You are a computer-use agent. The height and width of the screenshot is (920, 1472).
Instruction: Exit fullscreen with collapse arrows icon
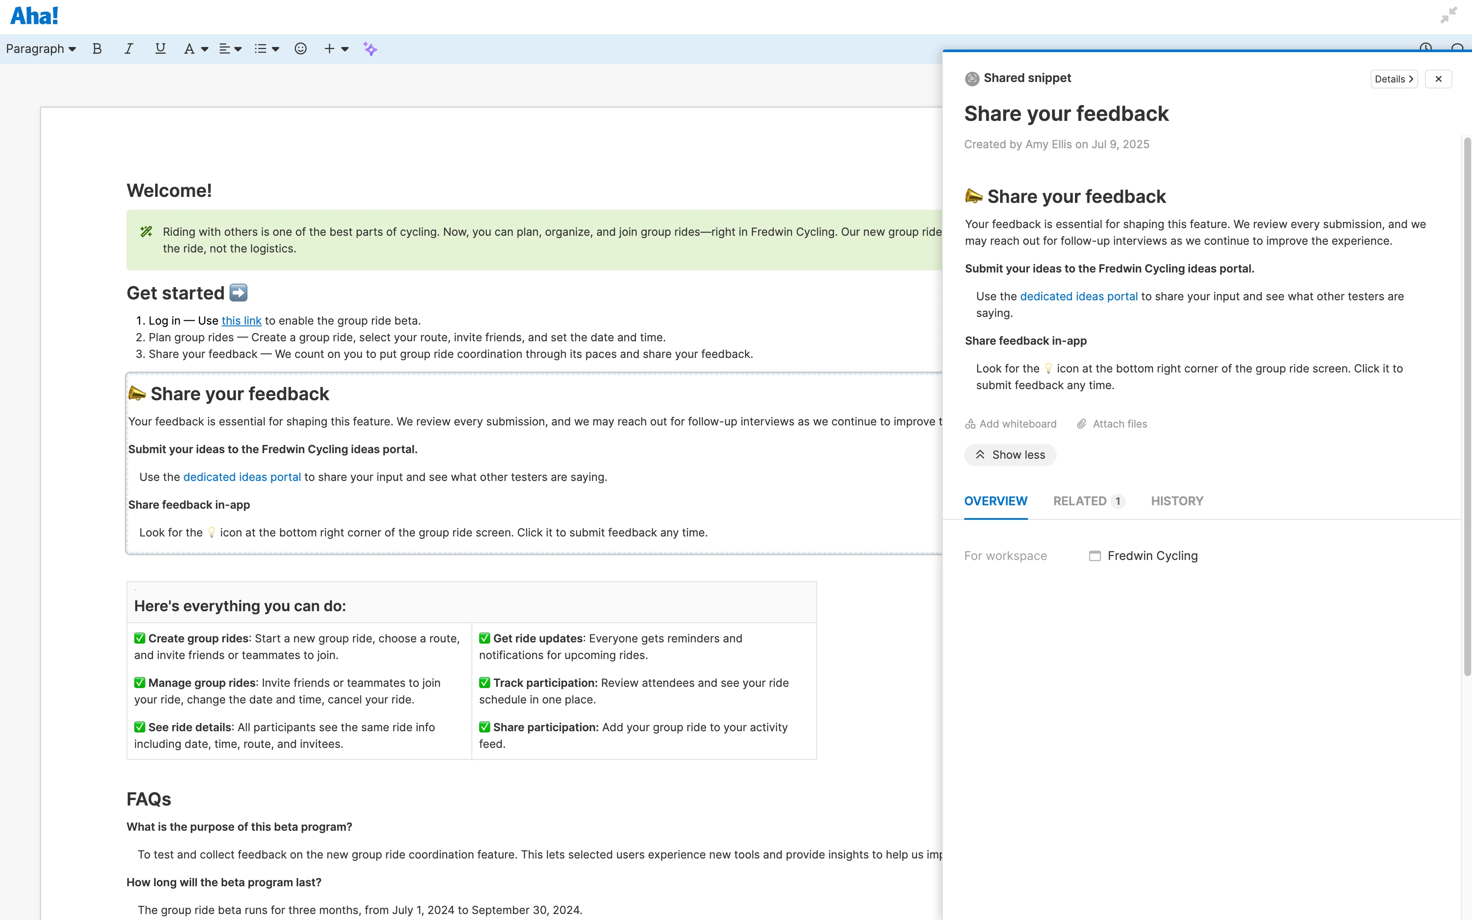tap(1448, 15)
